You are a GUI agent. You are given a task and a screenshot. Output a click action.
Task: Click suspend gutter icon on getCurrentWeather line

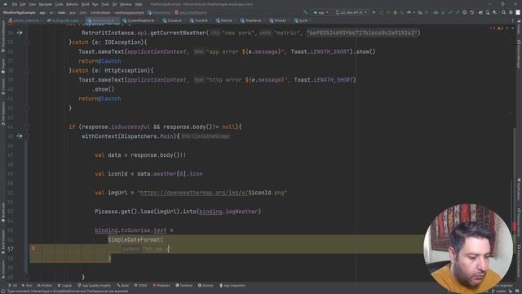(x=20, y=33)
